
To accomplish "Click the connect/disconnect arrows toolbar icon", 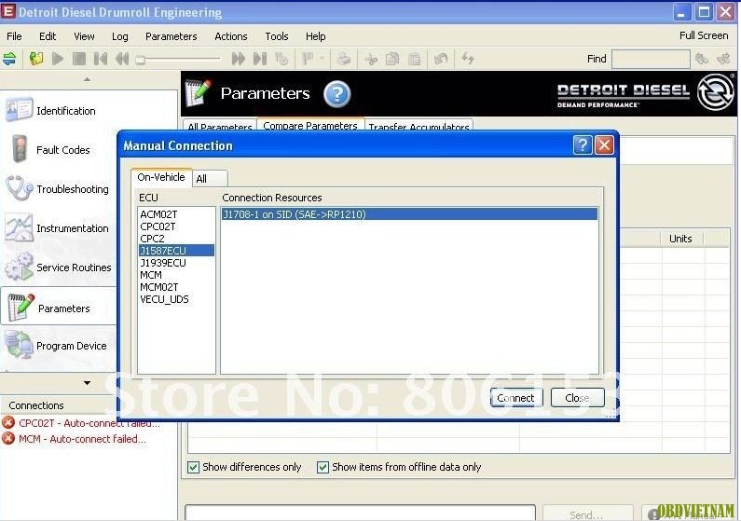I will pos(10,59).
